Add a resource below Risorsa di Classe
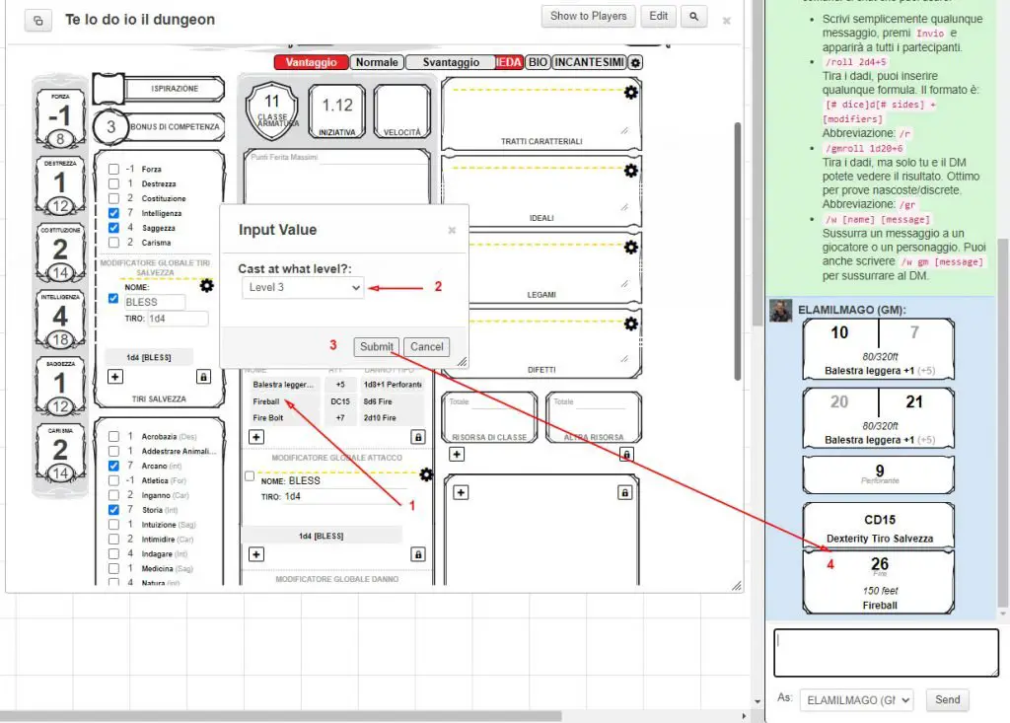This screenshot has height=723, width=1010. pyautogui.click(x=457, y=455)
